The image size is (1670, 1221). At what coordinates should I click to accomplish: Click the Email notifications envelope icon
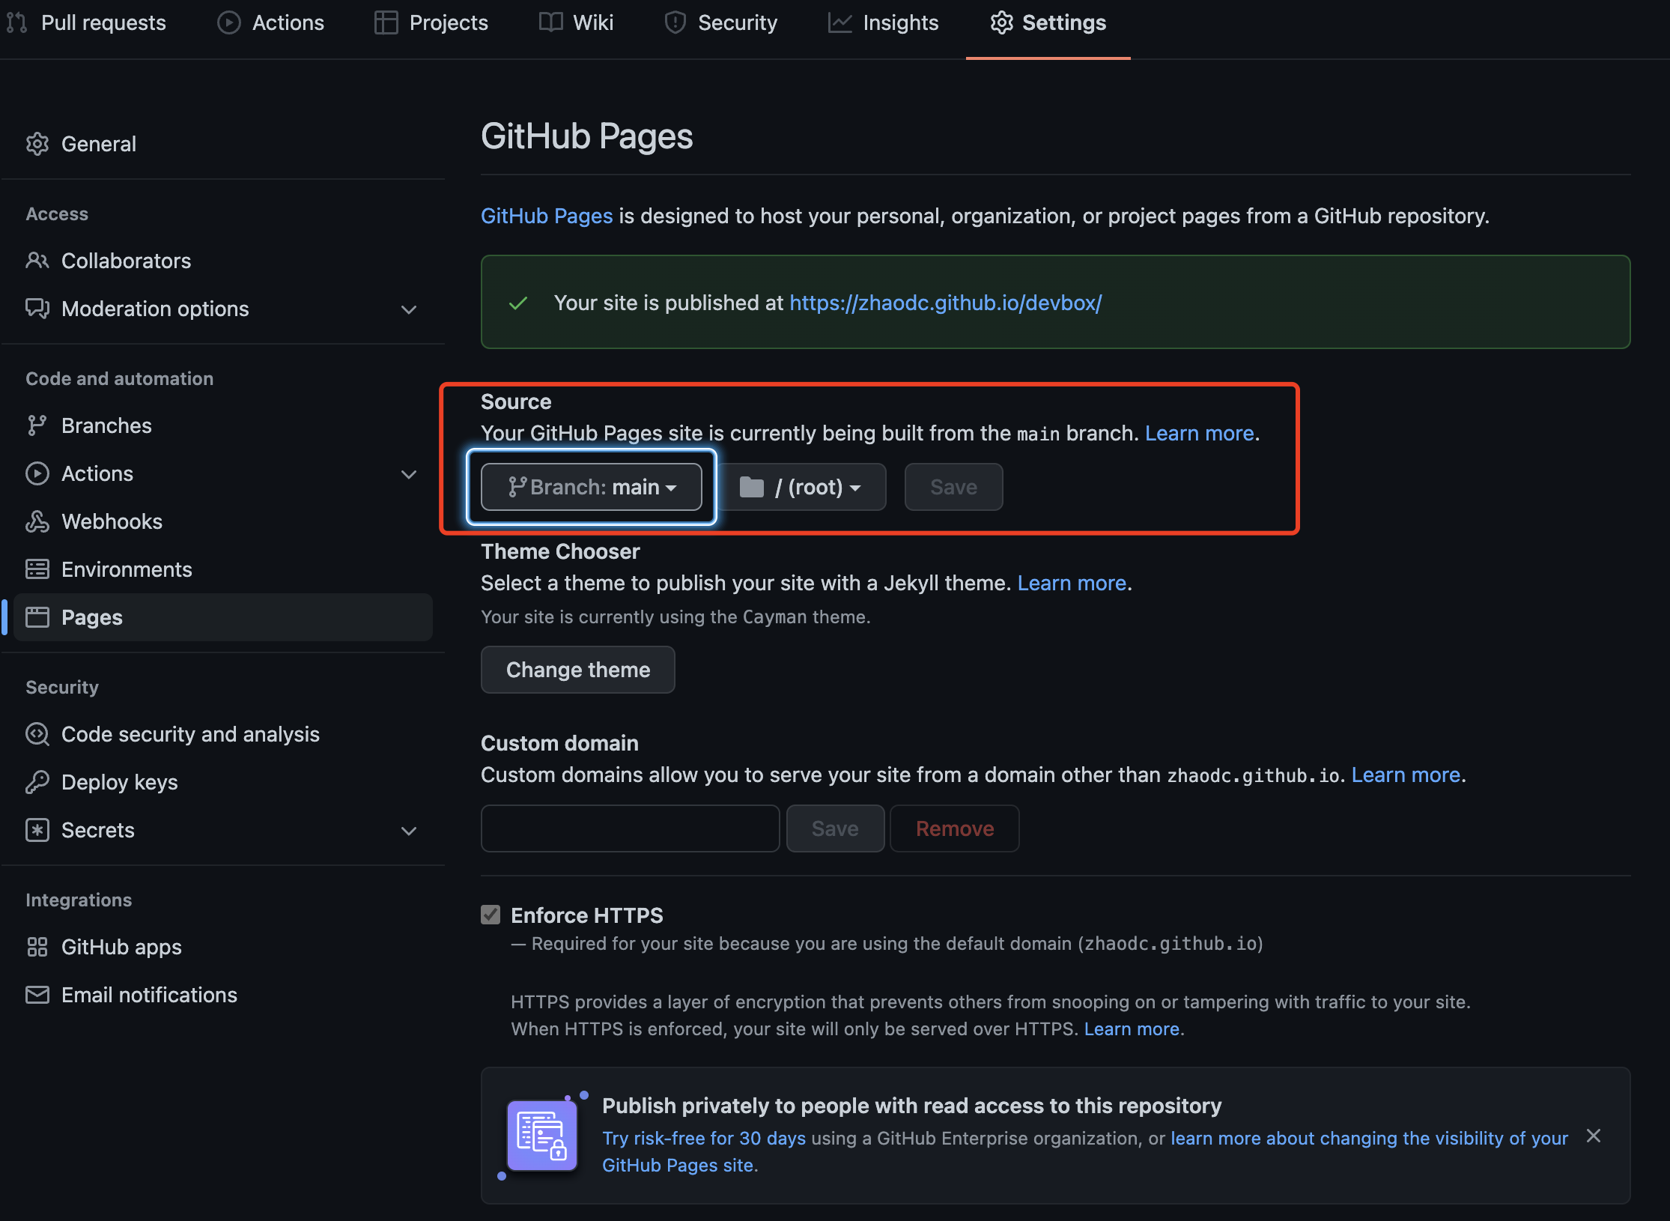[37, 995]
